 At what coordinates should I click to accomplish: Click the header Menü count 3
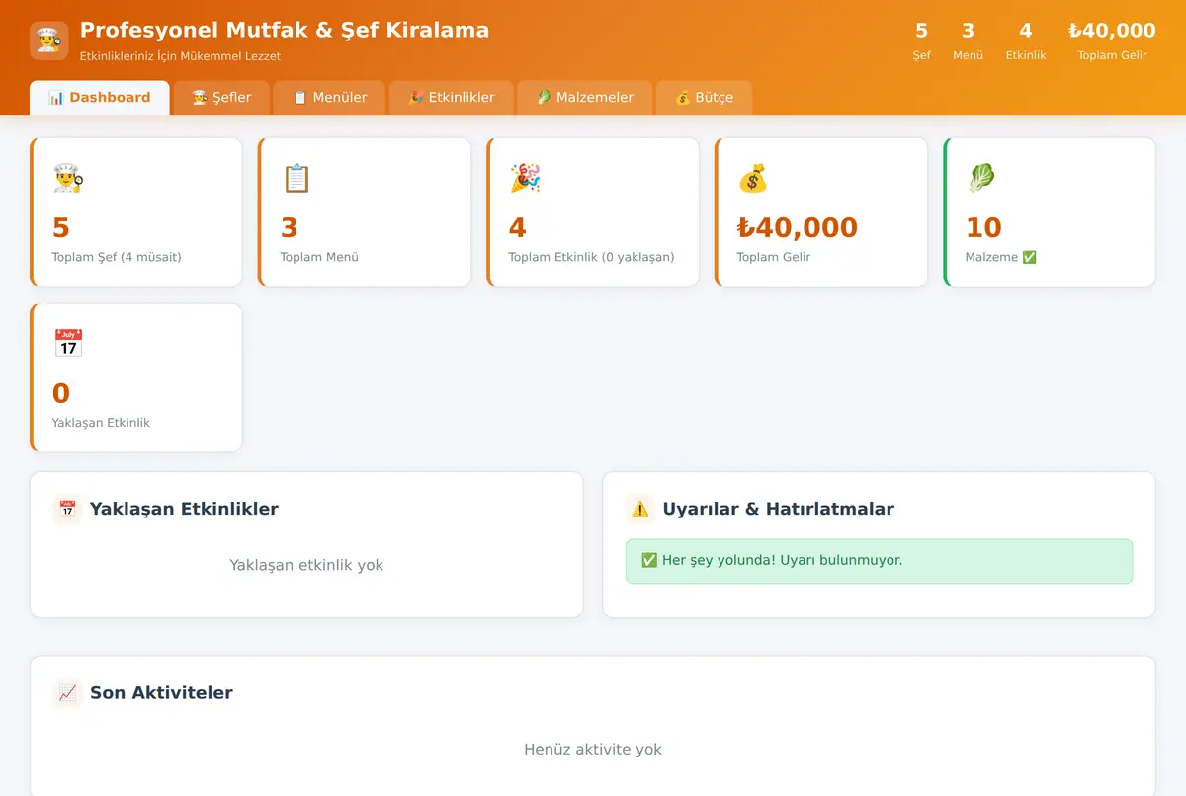(x=968, y=31)
